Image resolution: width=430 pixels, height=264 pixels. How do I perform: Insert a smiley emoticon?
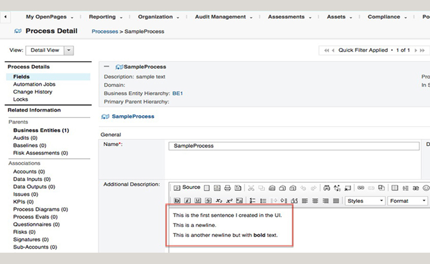pos(426,188)
